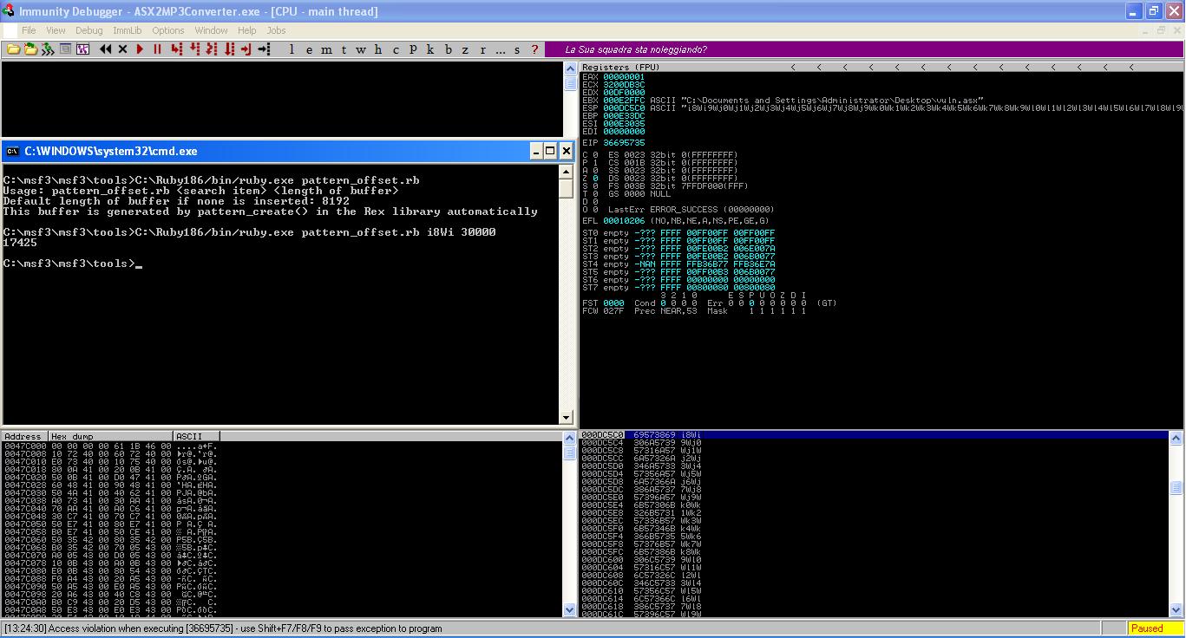Open a file with the toolbar folder icon

[14, 49]
